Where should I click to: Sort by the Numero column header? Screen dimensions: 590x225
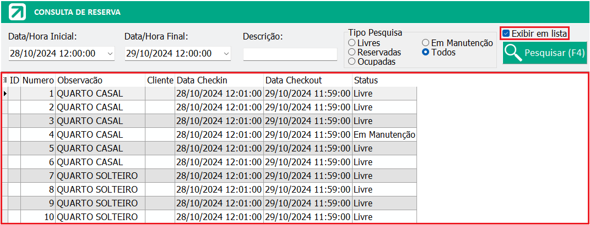click(x=37, y=80)
